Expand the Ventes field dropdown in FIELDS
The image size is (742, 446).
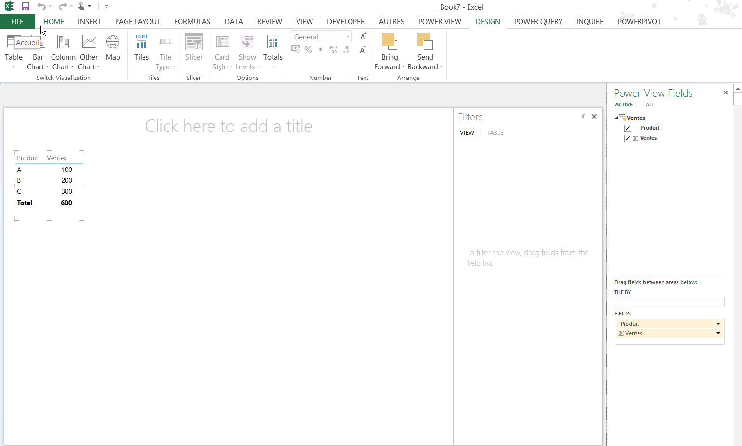718,333
